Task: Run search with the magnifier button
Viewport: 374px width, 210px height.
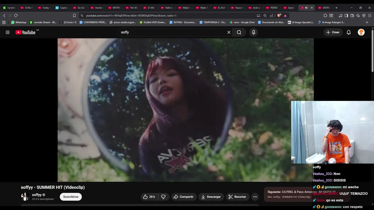Action: (239, 32)
